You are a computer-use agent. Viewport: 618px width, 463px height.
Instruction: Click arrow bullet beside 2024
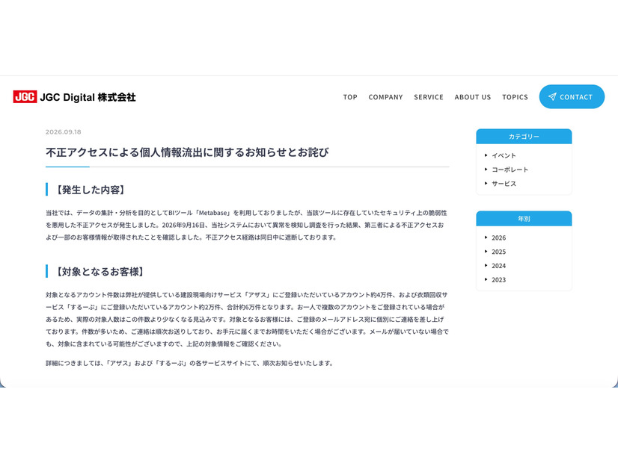click(x=486, y=266)
